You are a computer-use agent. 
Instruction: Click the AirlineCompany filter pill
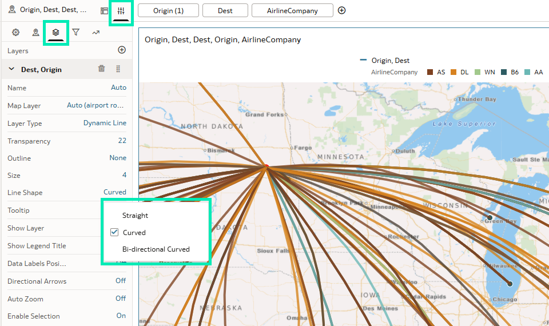292,10
